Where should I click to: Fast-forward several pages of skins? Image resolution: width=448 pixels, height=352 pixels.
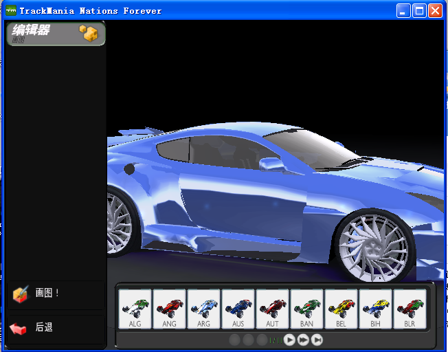303,340
